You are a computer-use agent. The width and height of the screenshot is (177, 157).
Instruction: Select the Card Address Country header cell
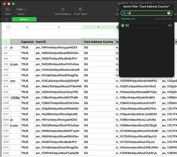[x=99, y=42]
